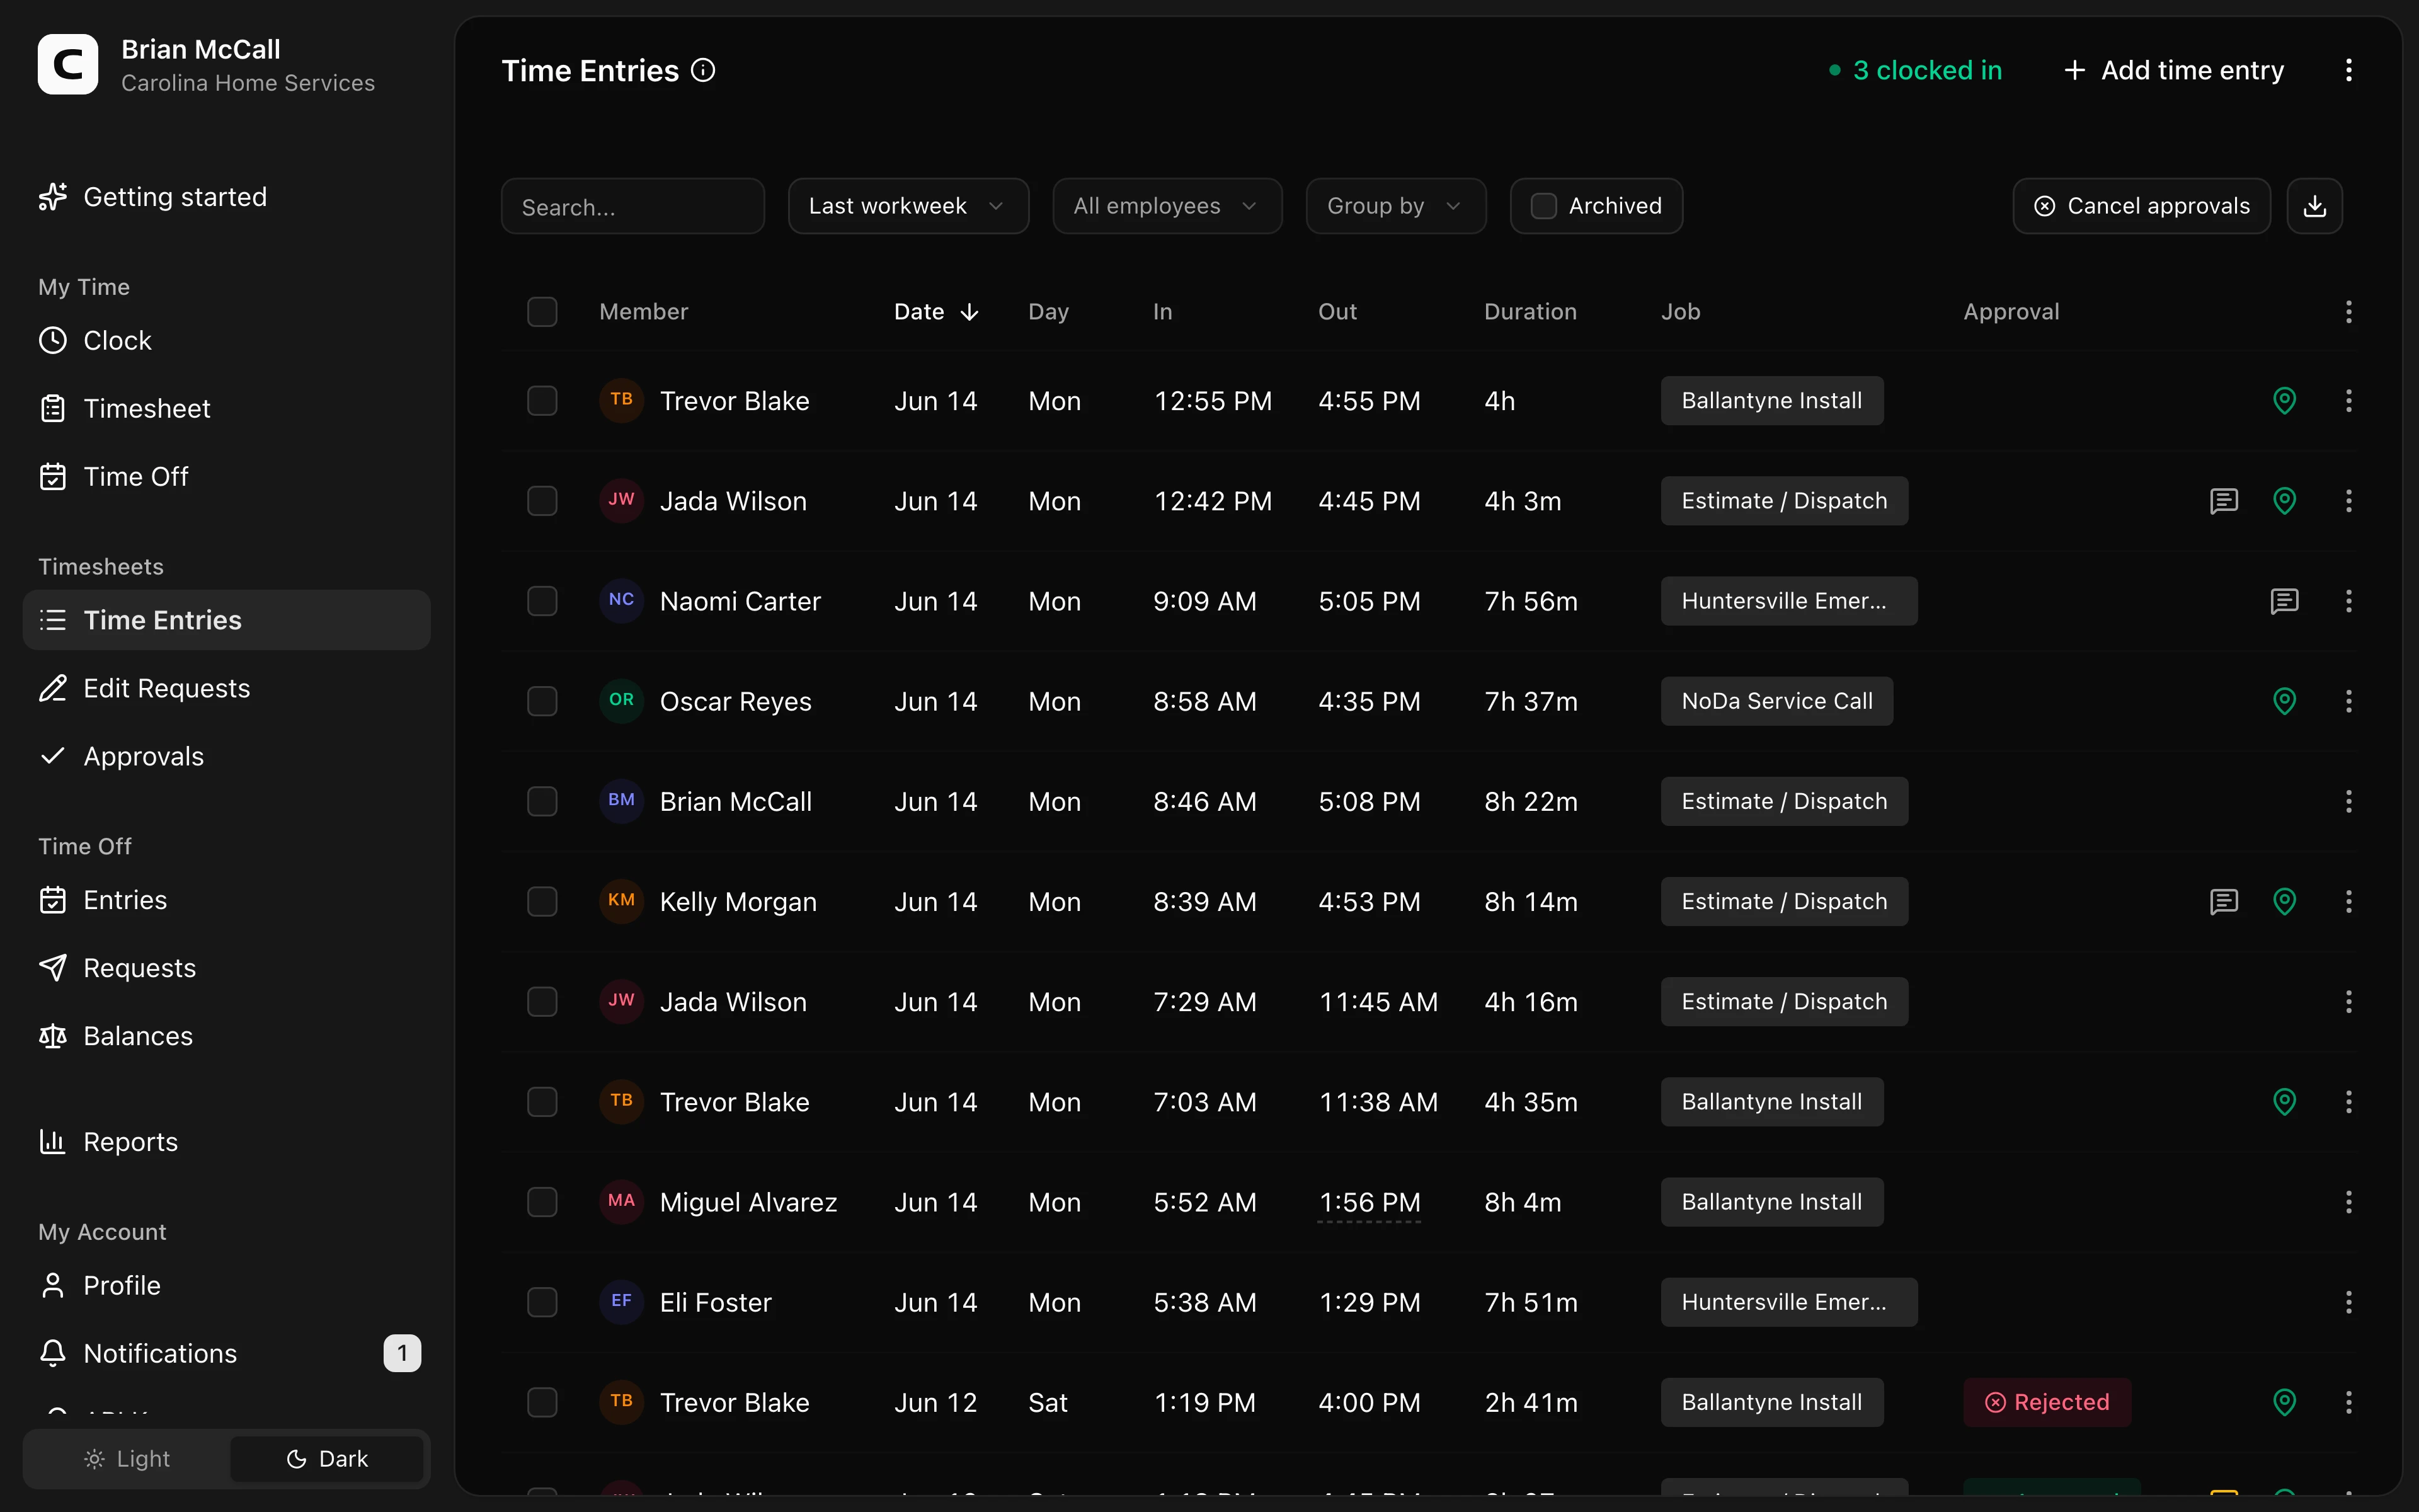This screenshot has width=2419, height=1512.
Task: Open the Last workweek dropdown
Action: [x=908, y=206]
